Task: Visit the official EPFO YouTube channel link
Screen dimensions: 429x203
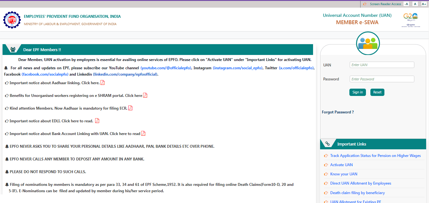Action: point(166,68)
